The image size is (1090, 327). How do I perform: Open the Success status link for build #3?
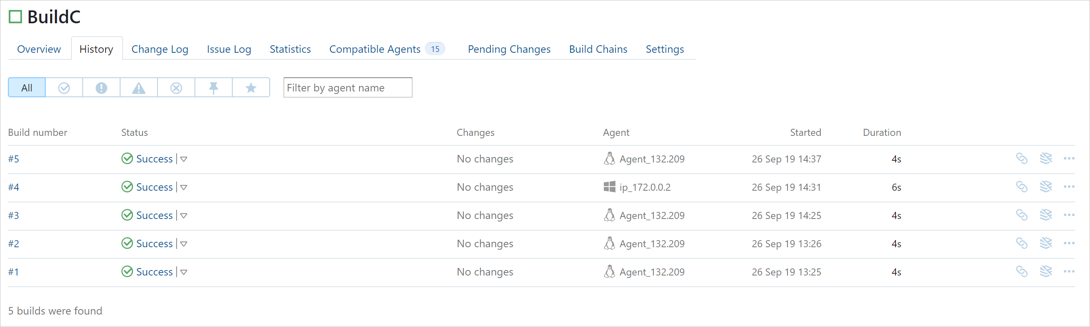pyautogui.click(x=154, y=215)
